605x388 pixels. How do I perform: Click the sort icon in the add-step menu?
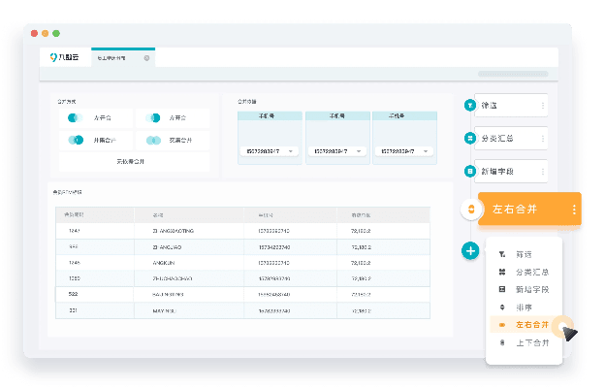point(502,307)
